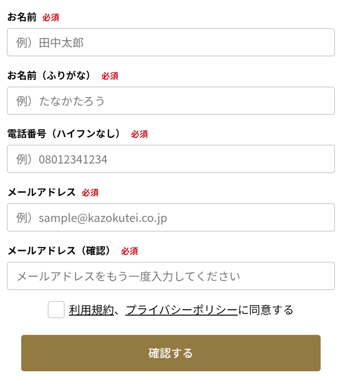Click the メールアドレス label text
The width and height of the screenshot is (339, 376).
click(42, 192)
